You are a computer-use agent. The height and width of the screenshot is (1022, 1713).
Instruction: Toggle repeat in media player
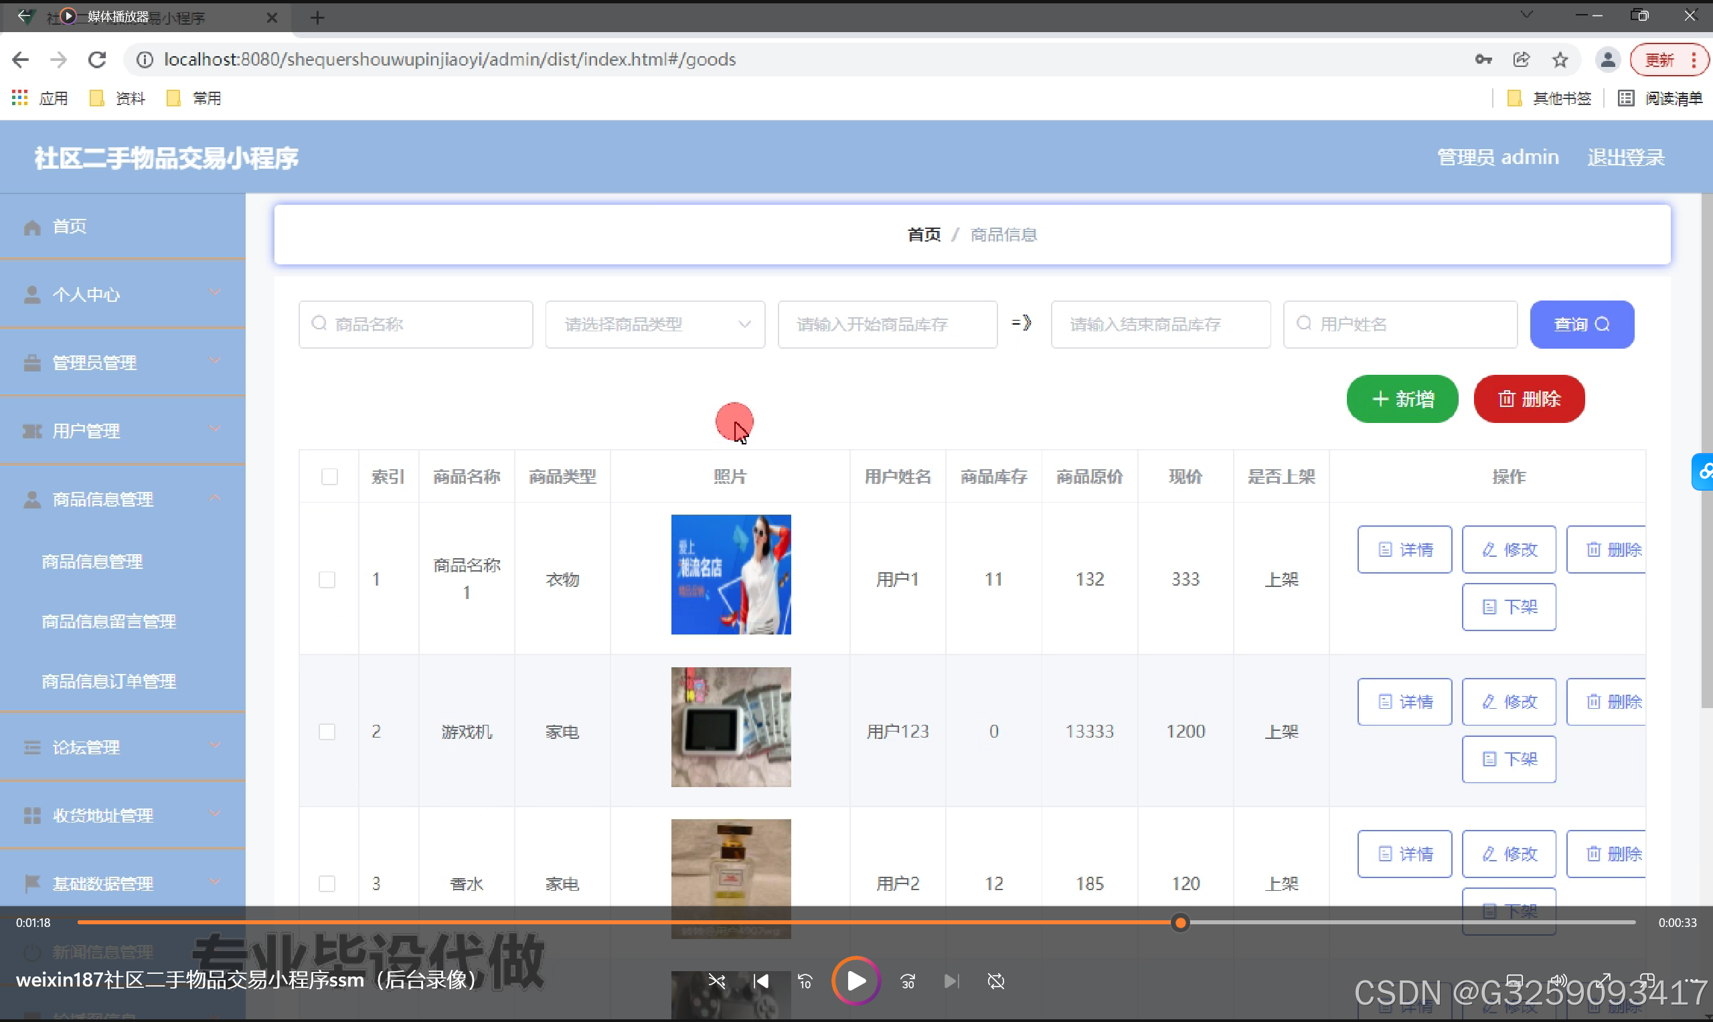point(995,981)
